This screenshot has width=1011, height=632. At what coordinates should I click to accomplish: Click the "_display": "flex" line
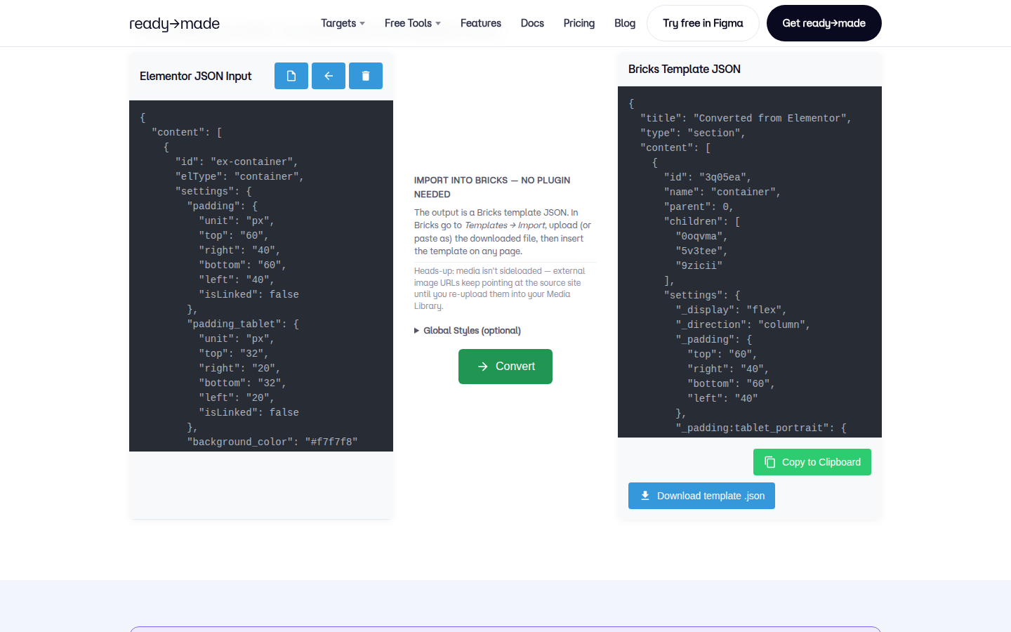731,310
